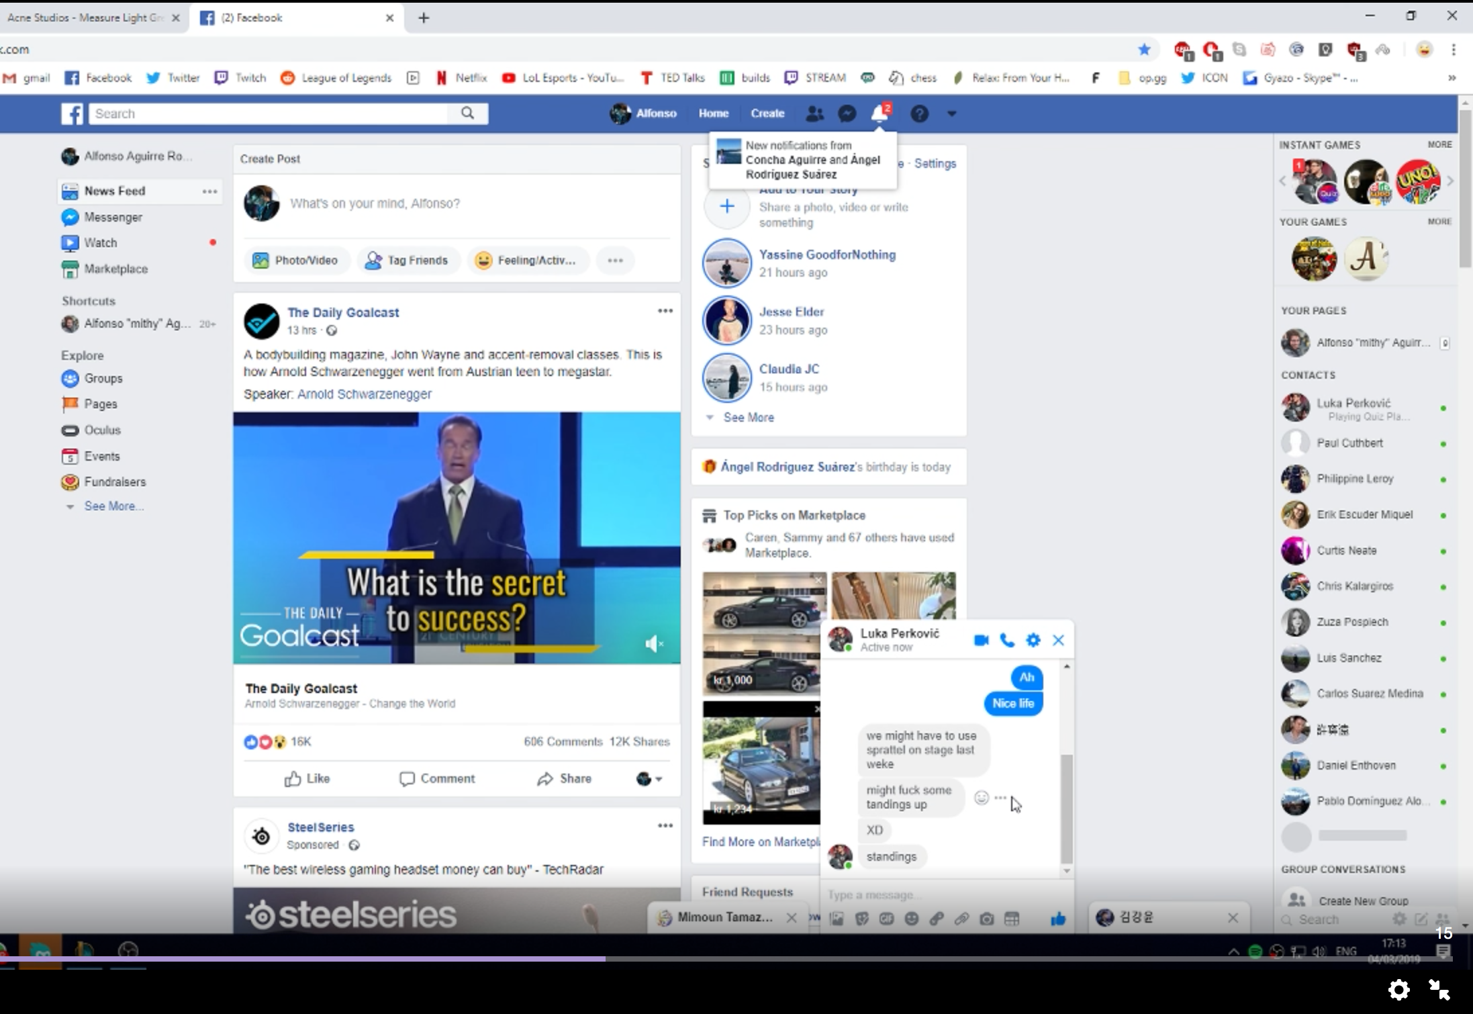The image size is (1473, 1014).
Task: Open the notifications bell
Action: [x=880, y=113]
